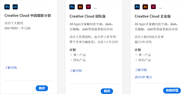Click 计划 label in 企业版 card

click(138, 50)
